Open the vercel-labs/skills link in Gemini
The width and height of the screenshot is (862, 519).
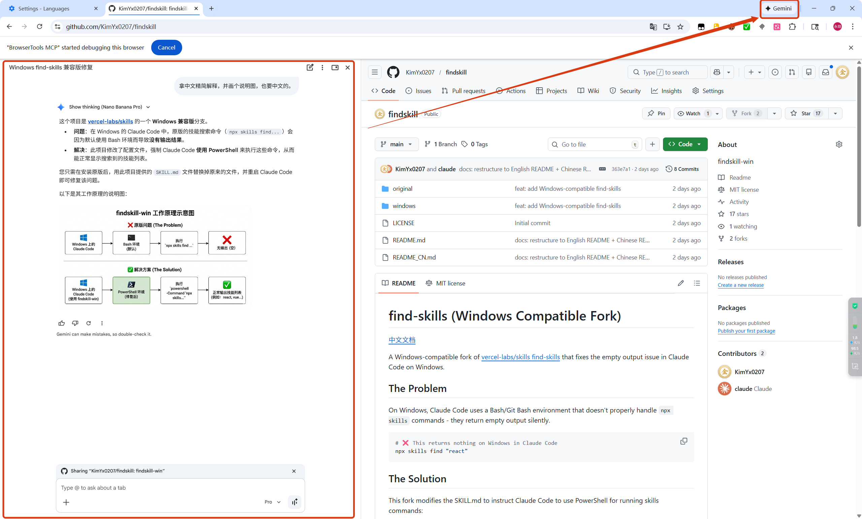(x=110, y=121)
